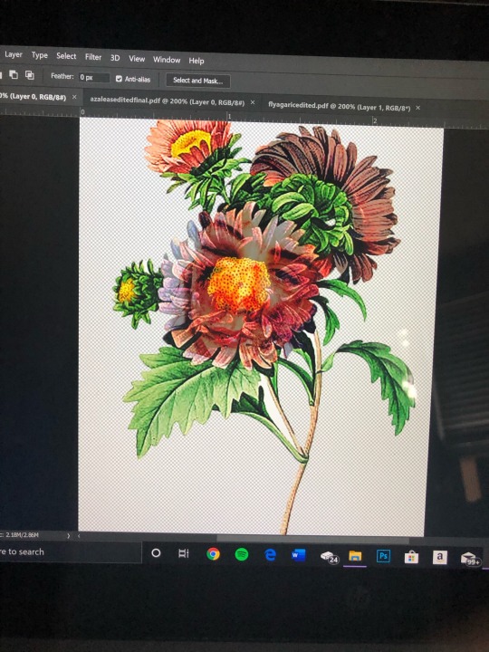Screen dimensions: 489x652
Task: Click the large orange flower center on canvas
Action: 239,284
